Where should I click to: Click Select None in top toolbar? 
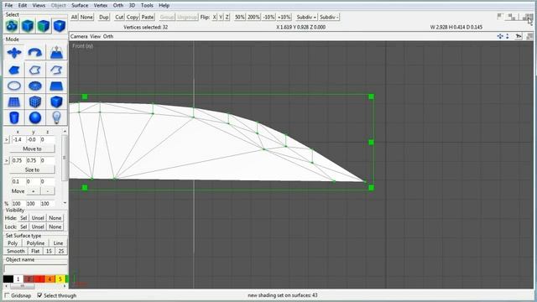tap(86, 17)
